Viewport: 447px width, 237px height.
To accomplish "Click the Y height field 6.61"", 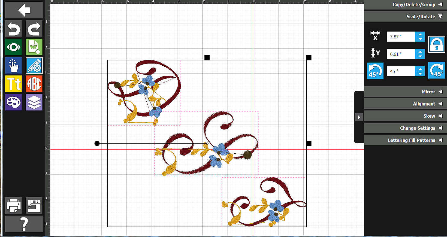I will pos(401,54).
